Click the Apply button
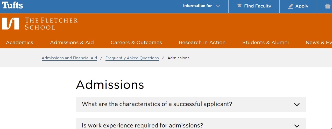The image size is (332, 129). 302,6
